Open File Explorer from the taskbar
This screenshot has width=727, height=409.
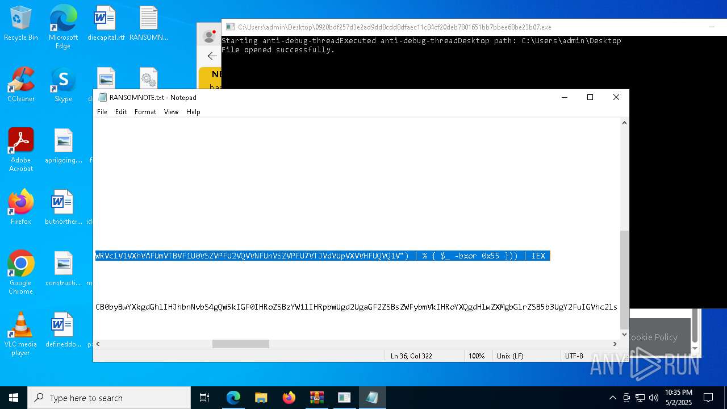click(x=261, y=398)
